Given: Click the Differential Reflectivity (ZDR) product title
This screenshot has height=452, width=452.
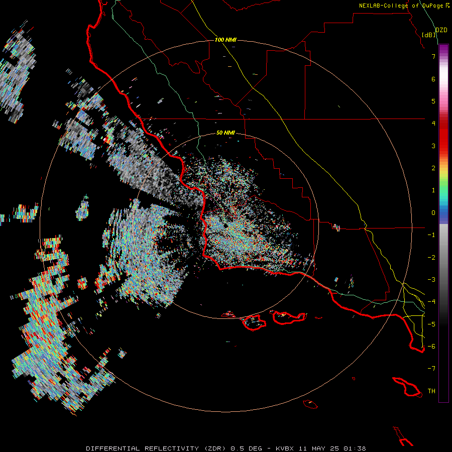Looking at the screenshot, I should 157,448.
